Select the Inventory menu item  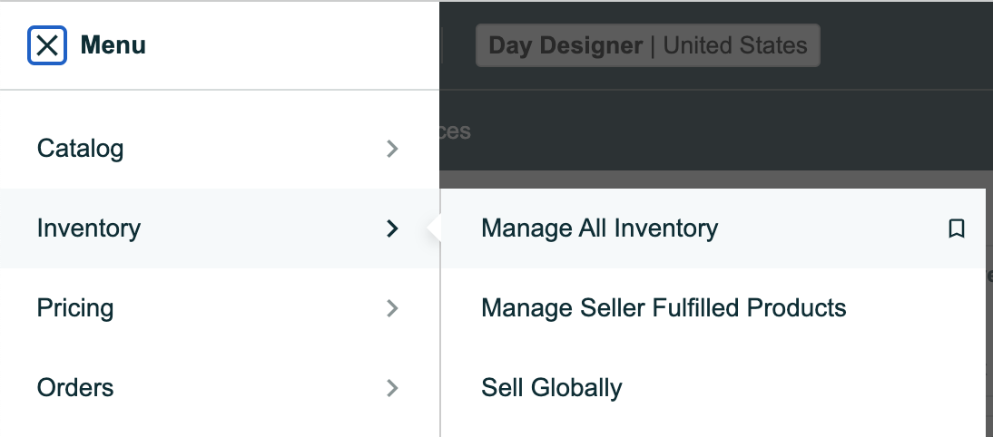pyautogui.click(x=219, y=228)
